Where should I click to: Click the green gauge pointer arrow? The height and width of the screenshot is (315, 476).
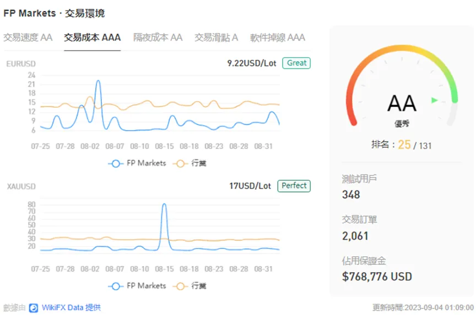435,100
